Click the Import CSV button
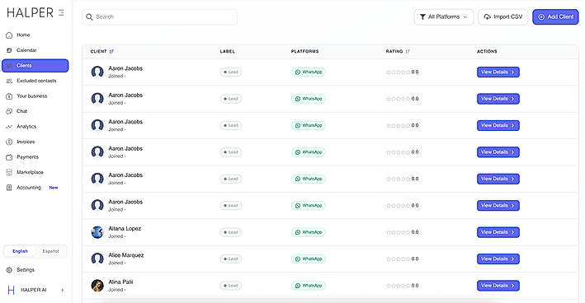The height and width of the screenshot is (303, 585). [503, 16]
